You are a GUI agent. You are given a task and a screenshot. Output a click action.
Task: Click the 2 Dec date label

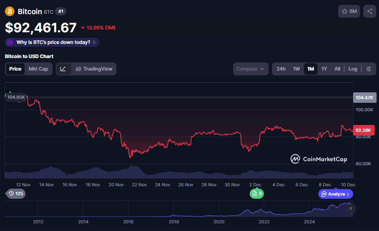click(x=255, y=185)
